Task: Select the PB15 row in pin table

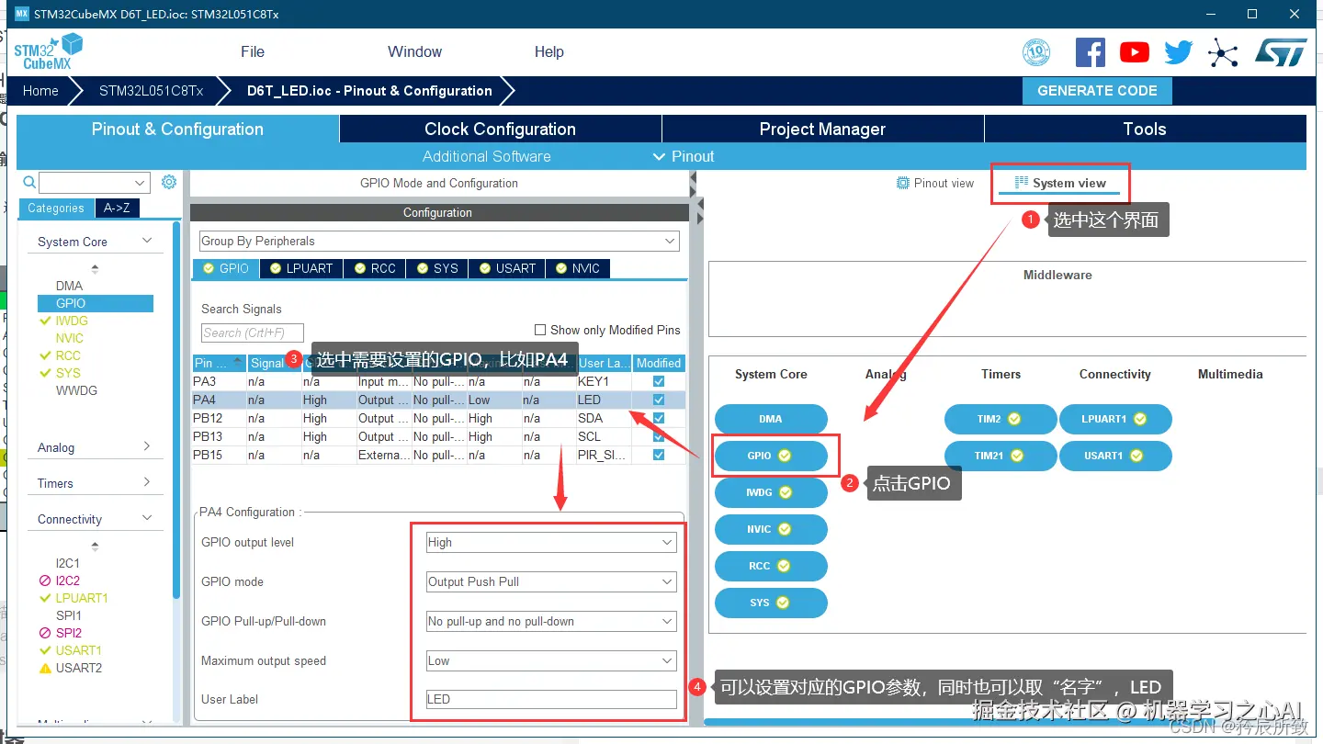Action: [x=439, y=455]
